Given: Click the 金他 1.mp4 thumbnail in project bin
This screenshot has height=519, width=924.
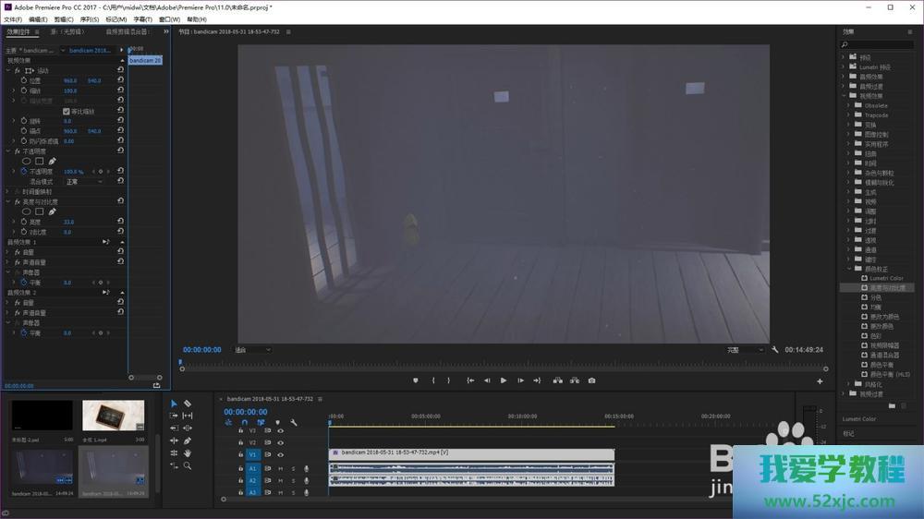Looking at the screenshot, I should 113,416.
